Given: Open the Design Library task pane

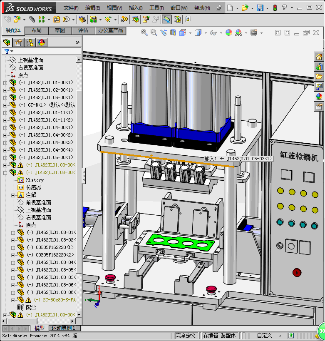Looking at the screenshot, I should 319,67.
